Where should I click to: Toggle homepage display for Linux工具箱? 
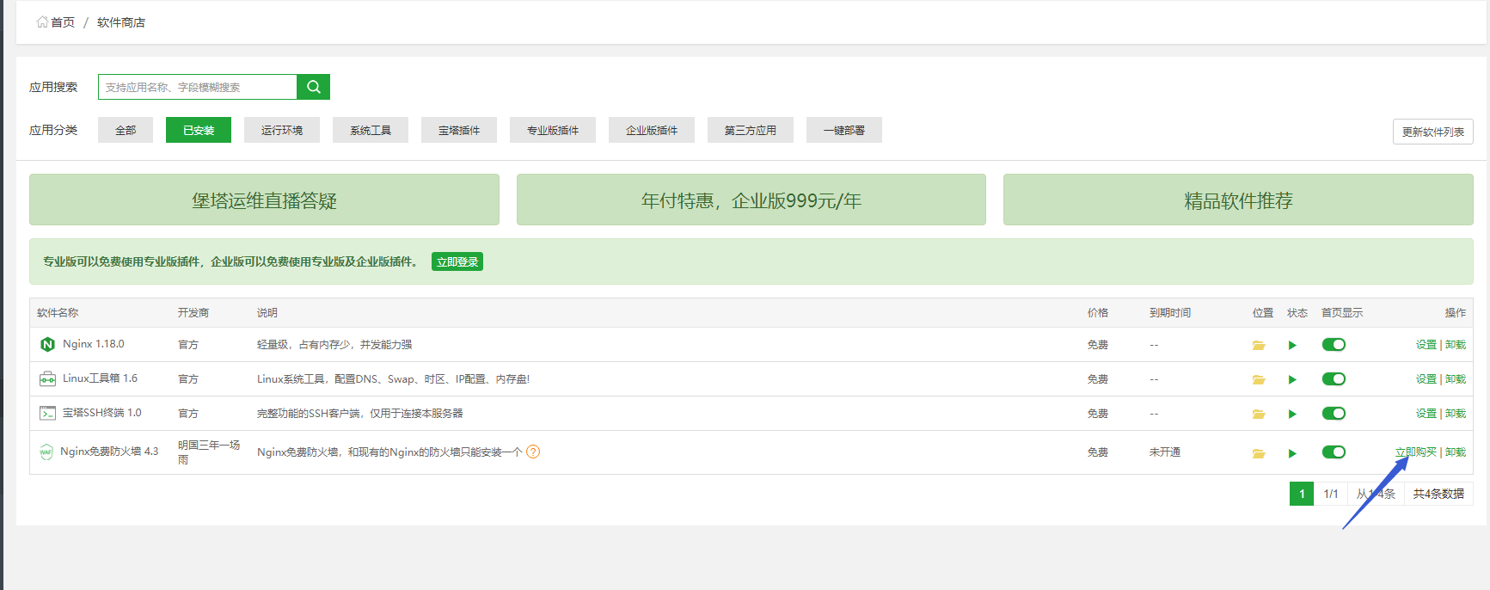(x=1334, y=379)
